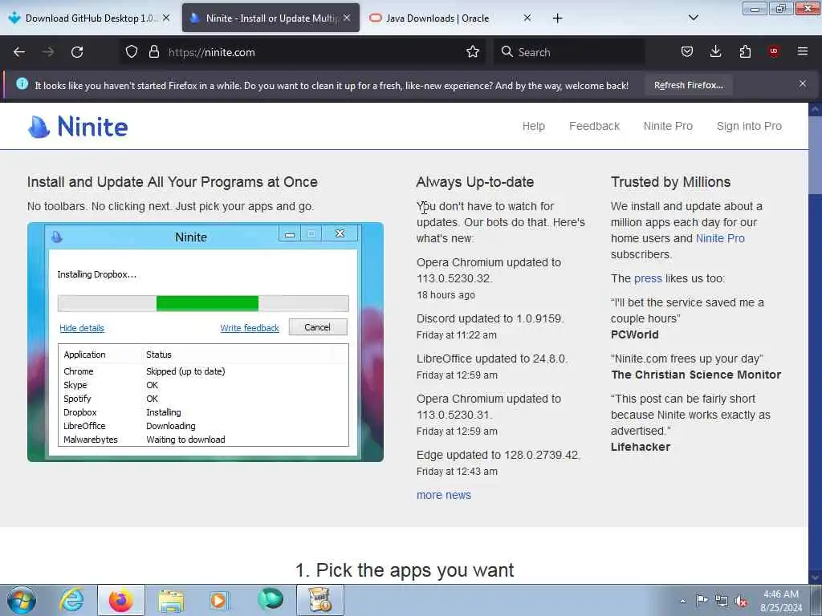The width and height of the screenshot is (822, 616).
Task: Open the Feedback link
Action: [x=595, y=126]
